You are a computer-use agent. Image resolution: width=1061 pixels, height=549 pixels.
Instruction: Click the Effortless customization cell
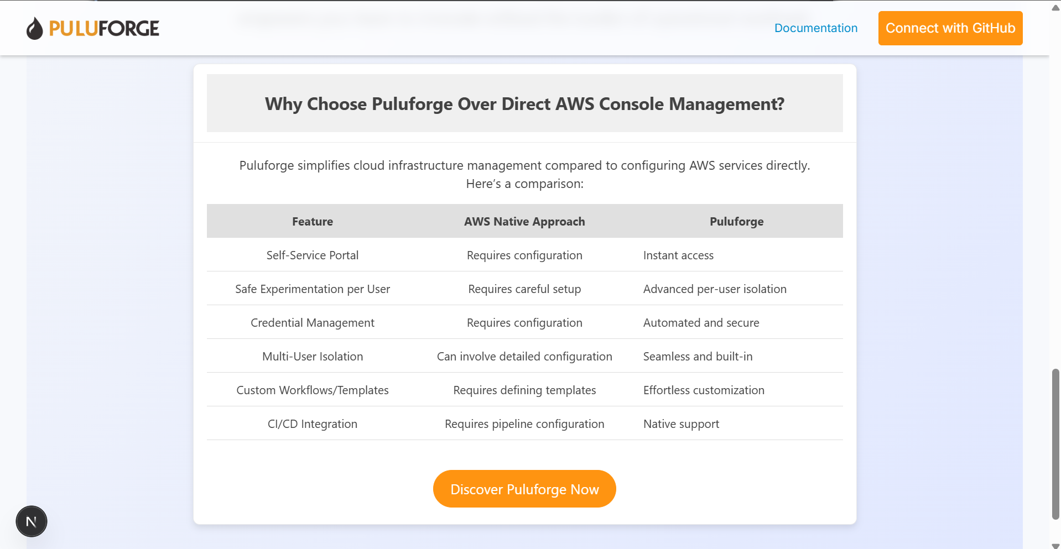(x=736, y=390)
